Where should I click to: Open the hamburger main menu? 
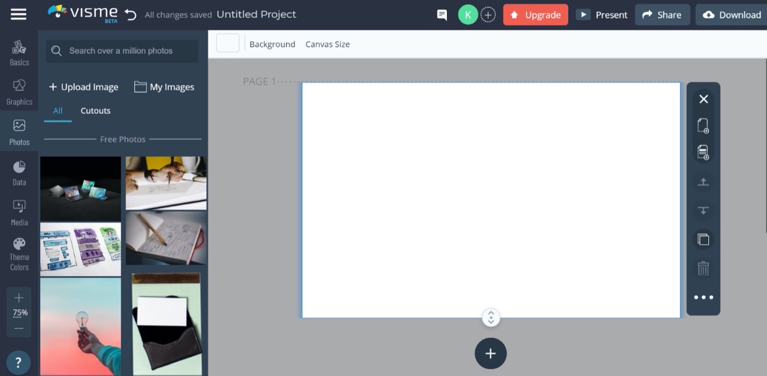click(19, 14)
